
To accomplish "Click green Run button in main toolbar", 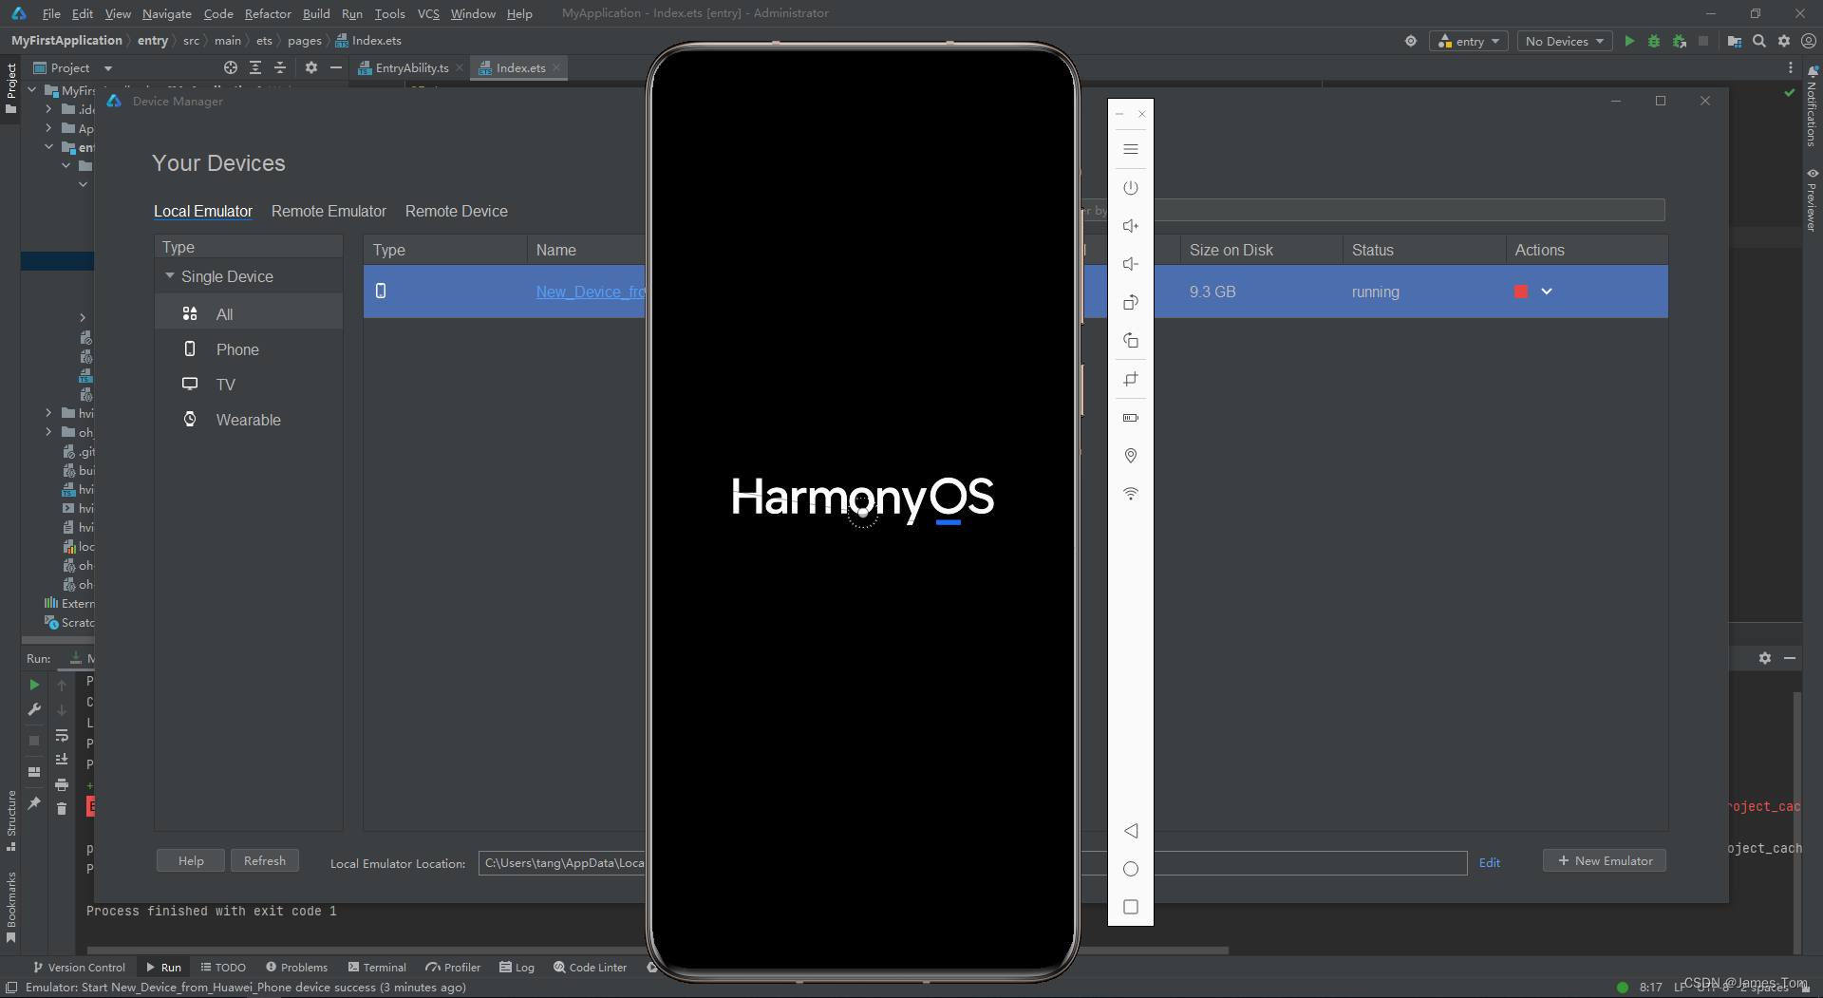I will pyautogui.click(x=1629, y=41).
